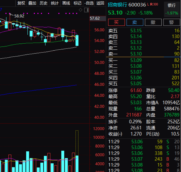Click the L margin-trading indicator icon
This screenshot has width=181, height=172.
click(x=148, y=4)
